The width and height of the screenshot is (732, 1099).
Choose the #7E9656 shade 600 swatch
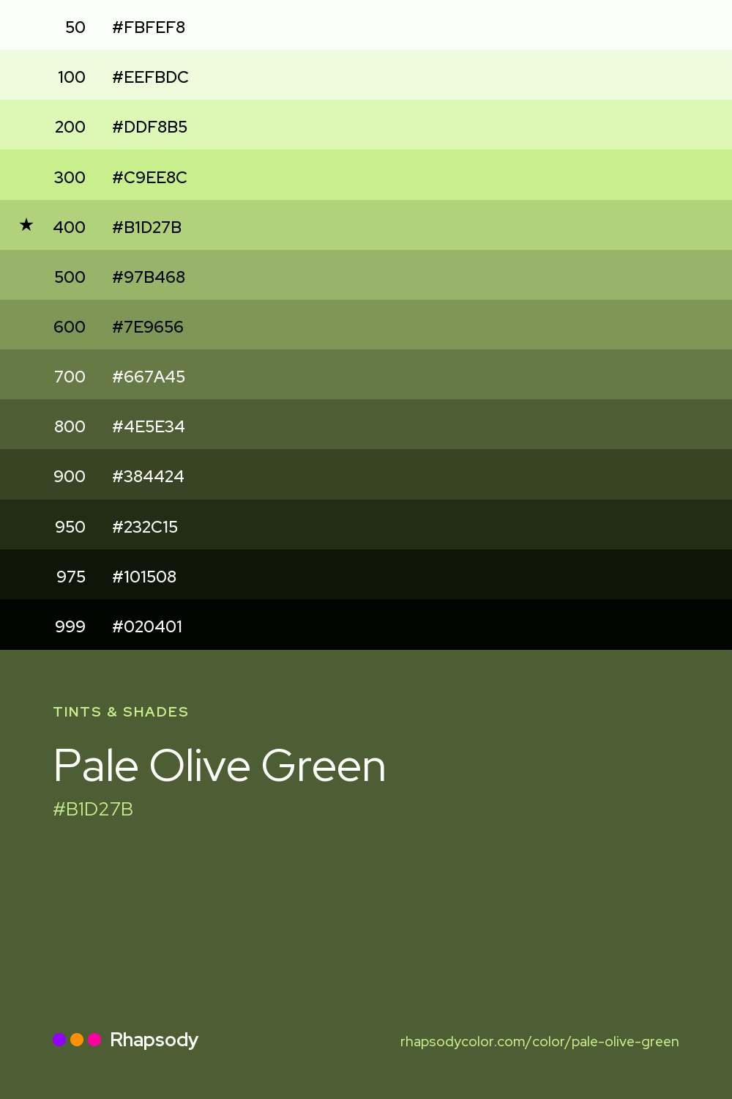(x=366, y=325)
